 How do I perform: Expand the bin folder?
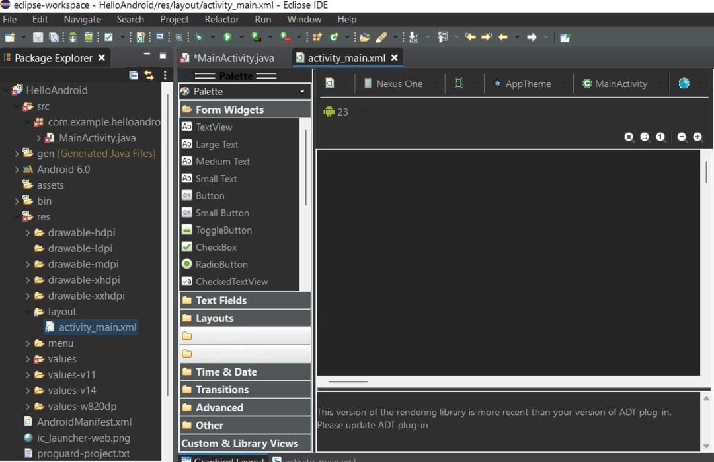[17, 201]
